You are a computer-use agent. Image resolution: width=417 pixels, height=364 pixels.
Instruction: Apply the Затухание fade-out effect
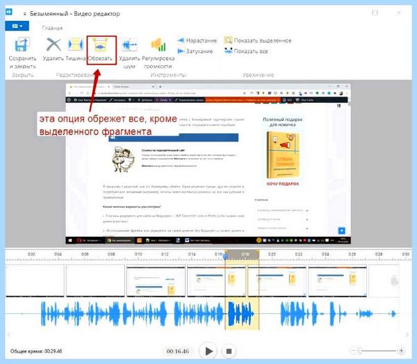click(195, 51)
